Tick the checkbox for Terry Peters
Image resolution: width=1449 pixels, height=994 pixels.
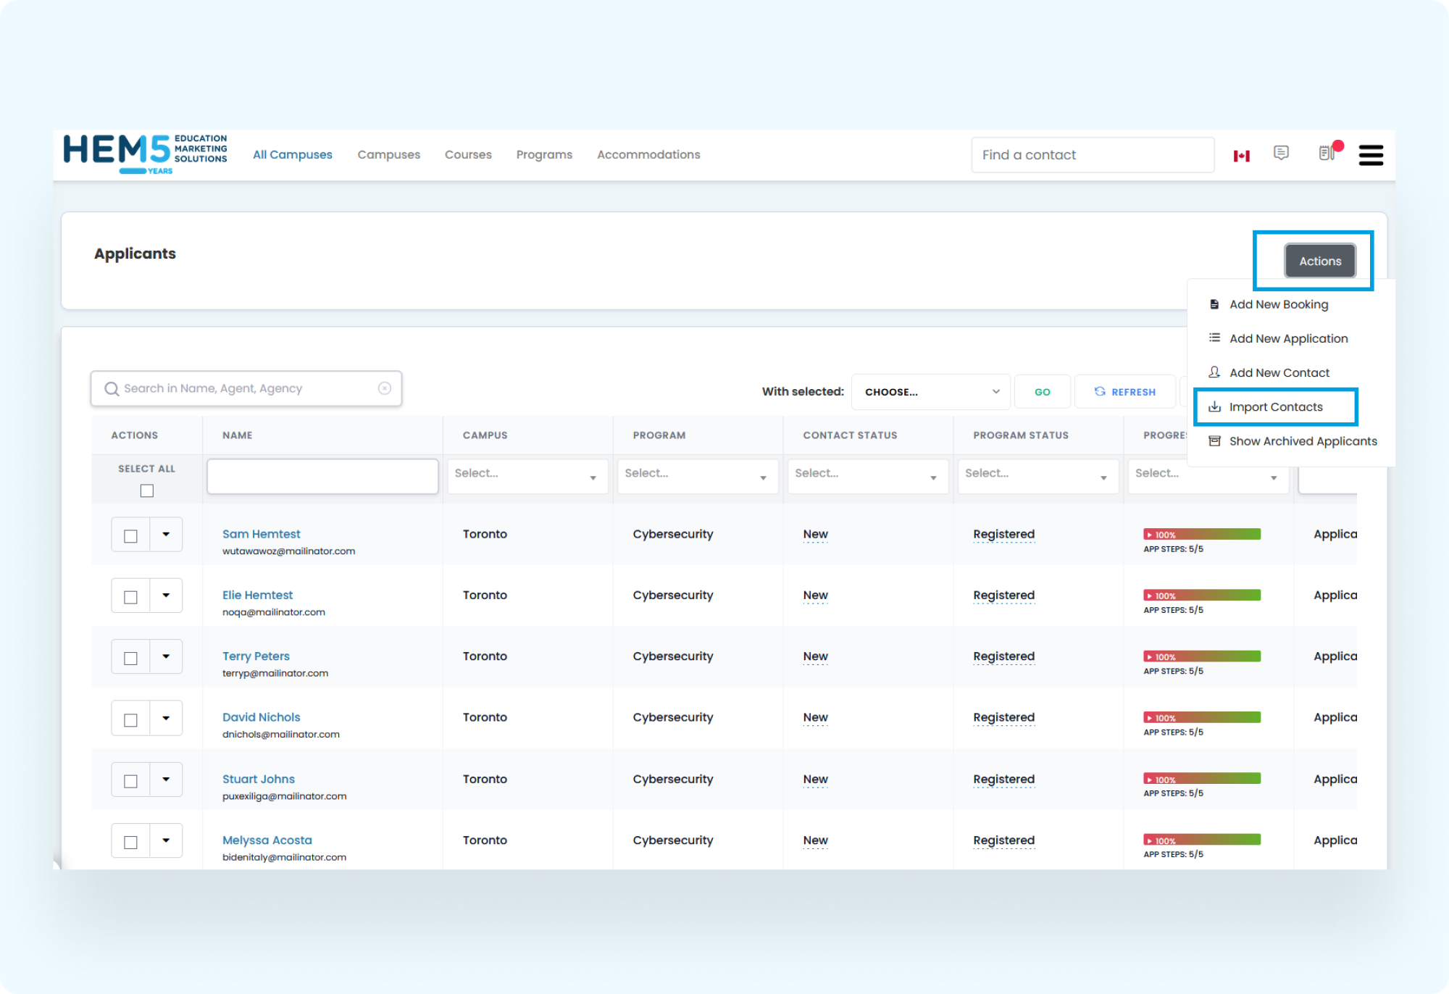coord(130,658)
